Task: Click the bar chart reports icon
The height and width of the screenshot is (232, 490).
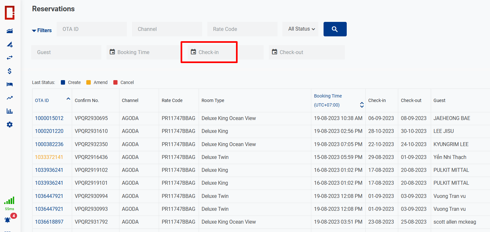Action: (x=10, y=111)
